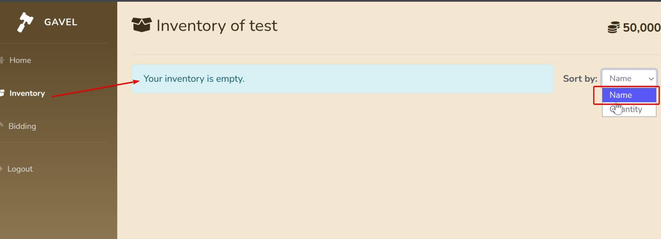
Task: Click the Sort by dropdown chevron arrow
Action: pyautogui.click(x=651, y=79)
